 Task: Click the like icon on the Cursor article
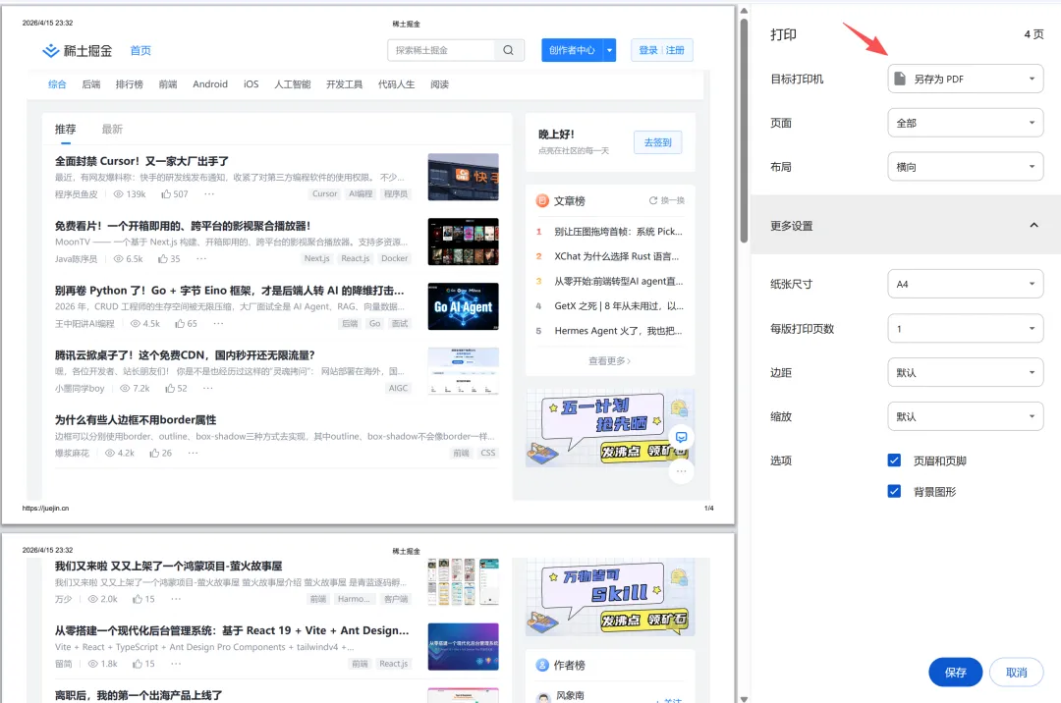(166, 194)
